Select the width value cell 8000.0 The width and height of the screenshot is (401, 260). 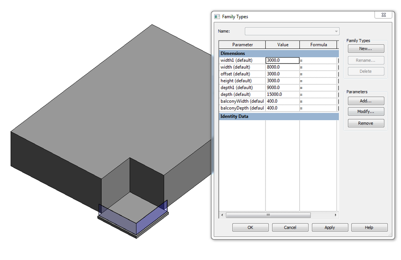click(x=282, y=67)
